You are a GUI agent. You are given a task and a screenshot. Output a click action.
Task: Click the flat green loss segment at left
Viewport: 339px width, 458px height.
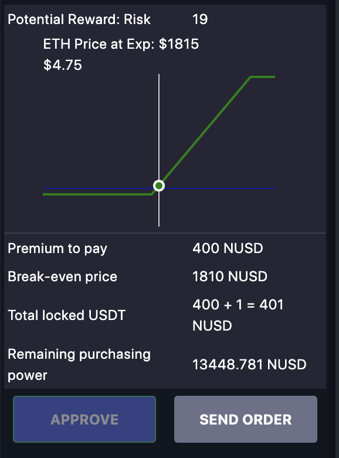coord(97,194)
